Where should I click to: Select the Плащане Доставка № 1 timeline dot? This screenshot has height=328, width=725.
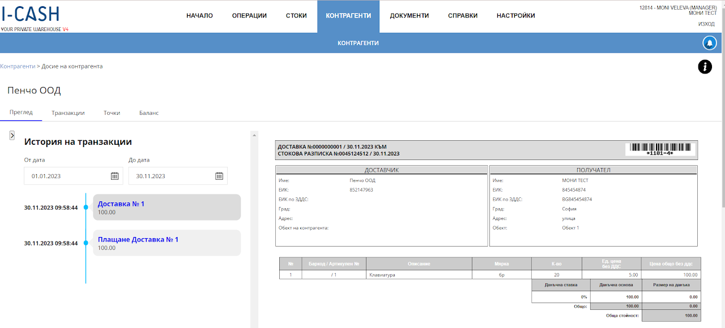coord(86,243)
